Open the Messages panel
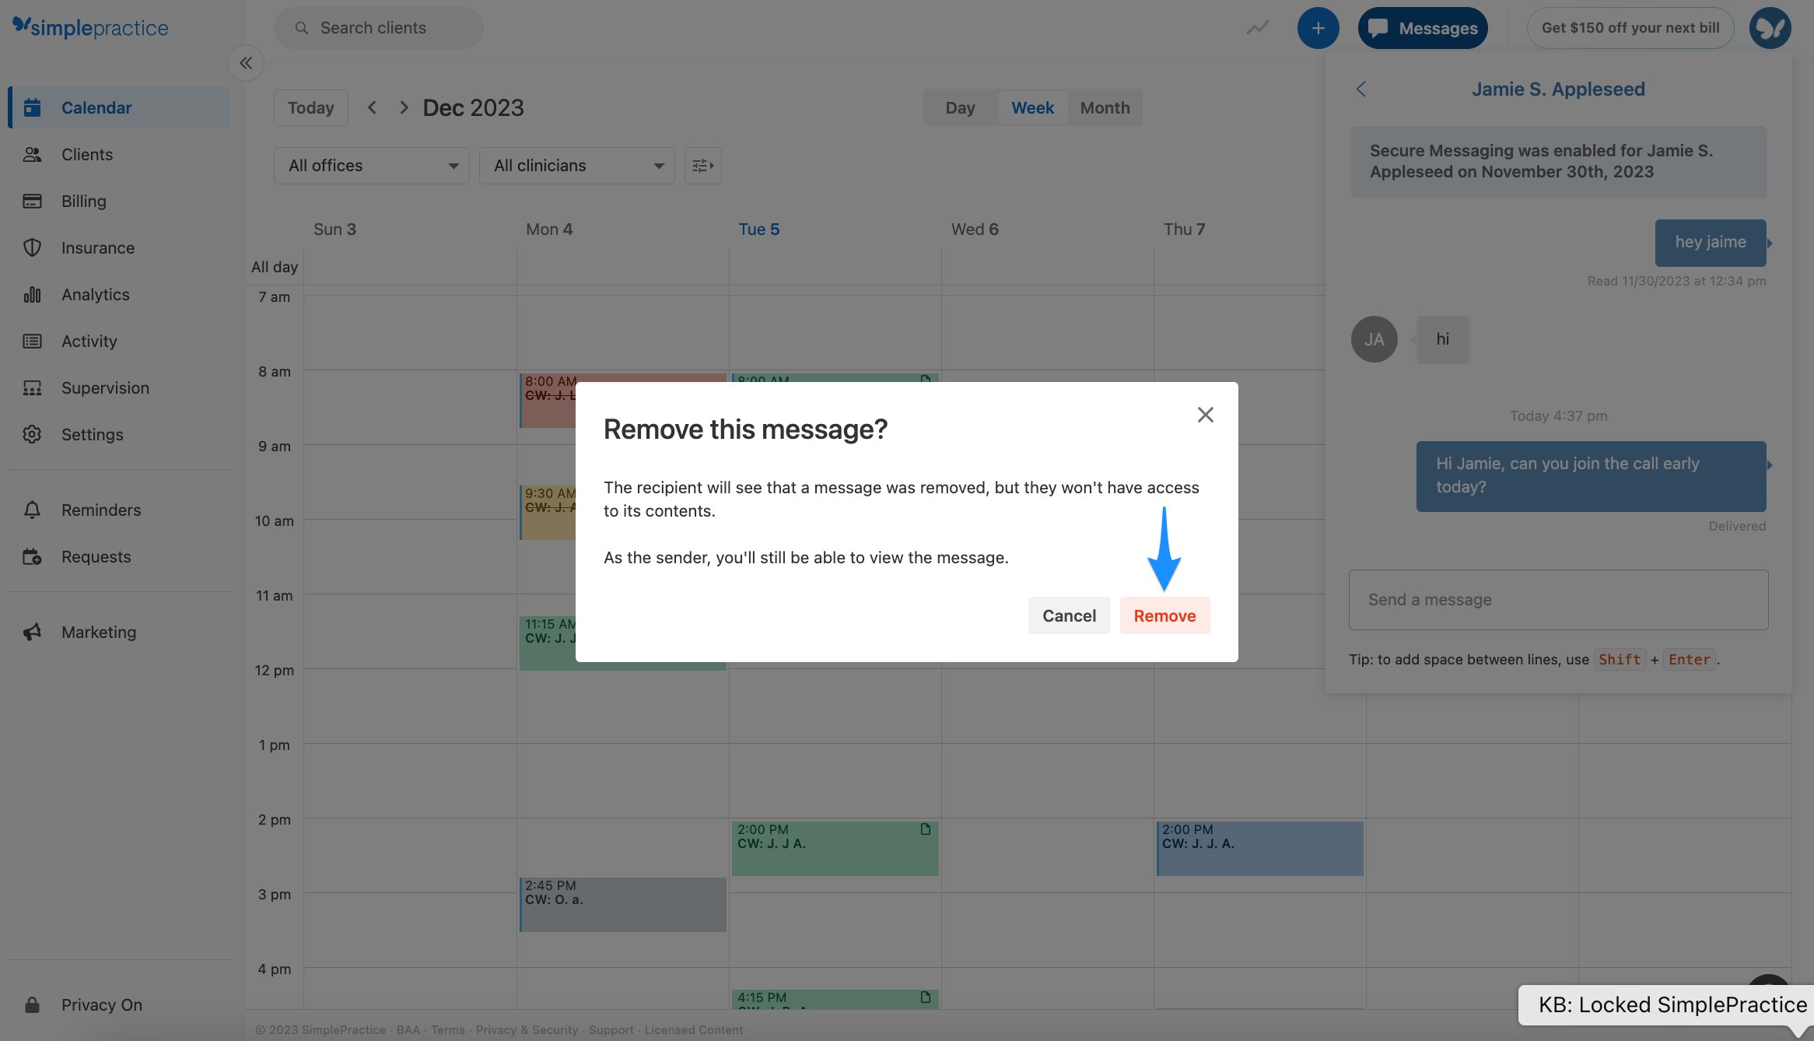The height and width of the screenshot is (1041, 1814). coord(1423,27)
